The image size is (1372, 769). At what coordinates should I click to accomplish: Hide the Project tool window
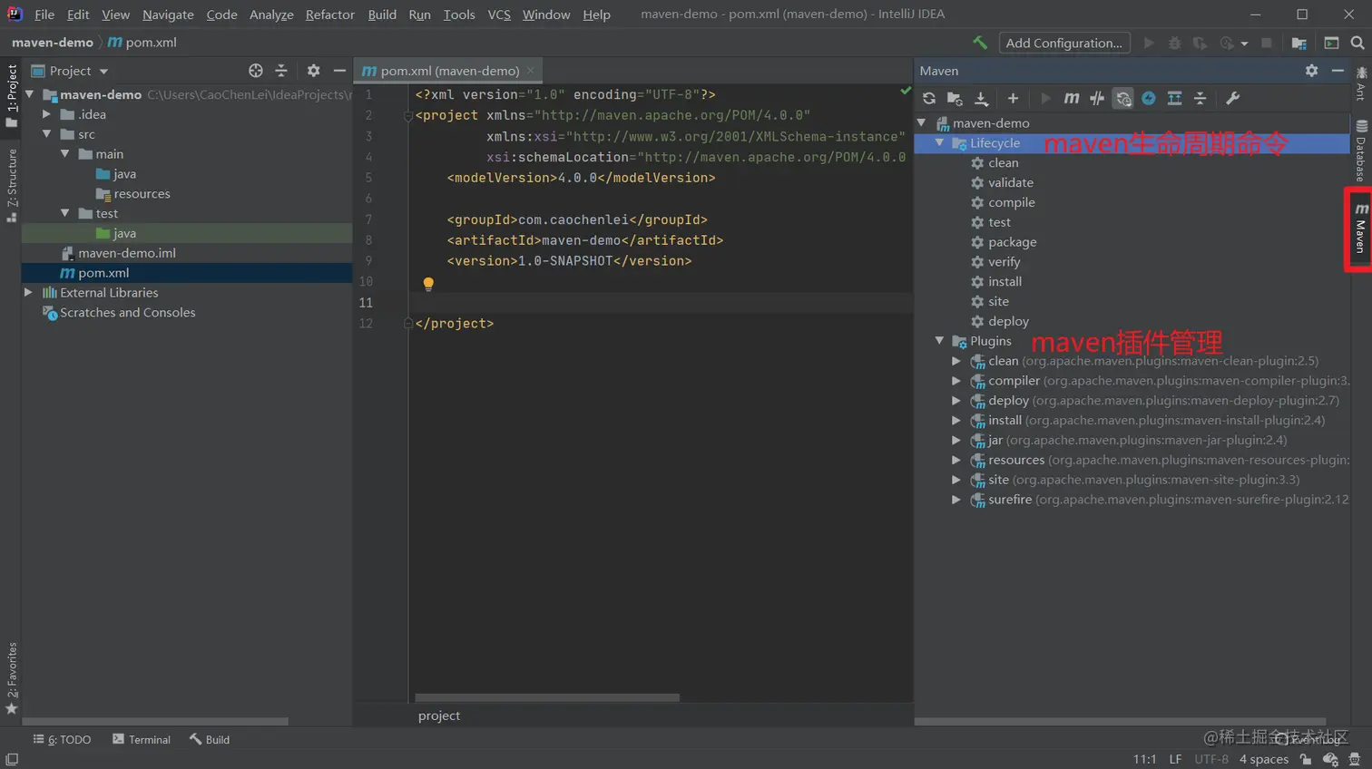[x=339, y=71]
